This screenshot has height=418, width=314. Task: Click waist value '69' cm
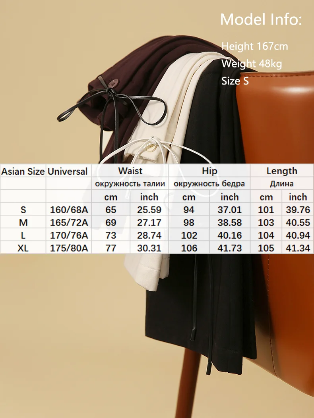pyautogui.click(x=111, y=223)
